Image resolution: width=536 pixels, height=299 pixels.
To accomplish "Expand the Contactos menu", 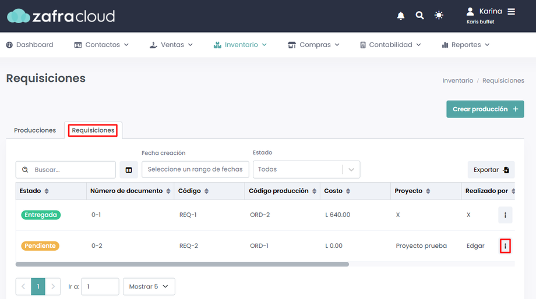I will (101, 45).
